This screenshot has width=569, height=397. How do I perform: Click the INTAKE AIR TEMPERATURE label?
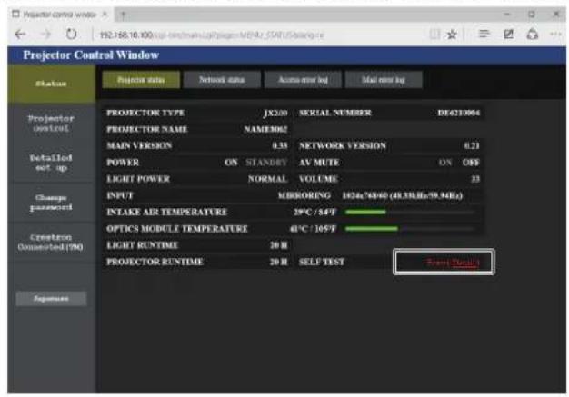pos(167,212)
